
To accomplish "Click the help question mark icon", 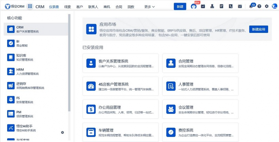I will (x=259, y=6).
